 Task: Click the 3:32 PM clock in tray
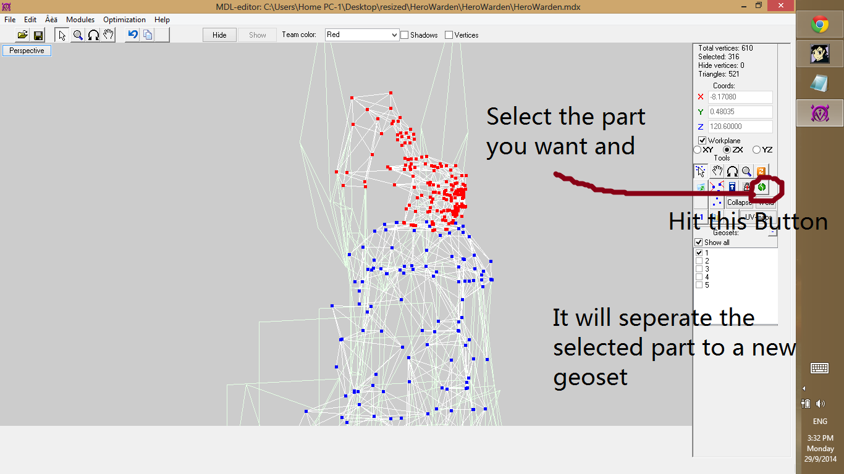coord(820,438)
